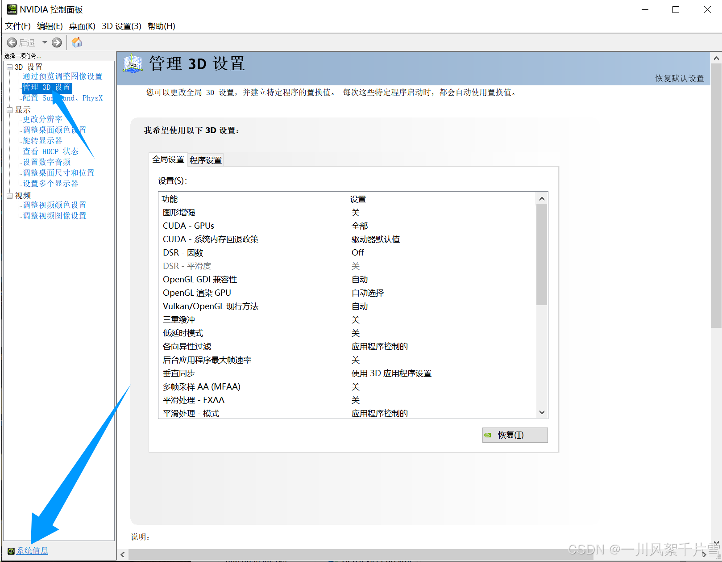This screenshot has width=722, height=562.
Task: Select the 低延时模式 row
Action: pos(347,333)
